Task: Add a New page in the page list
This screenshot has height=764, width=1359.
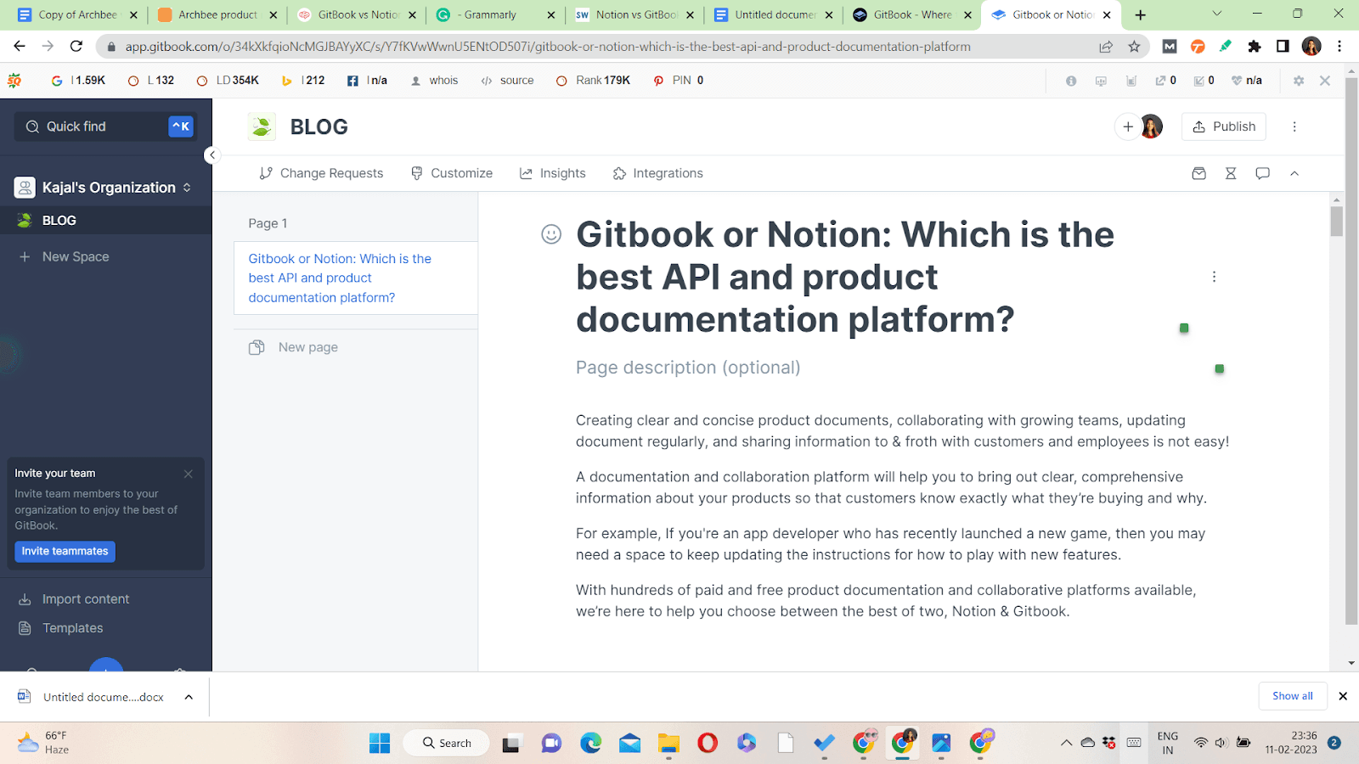Action: 307,347
